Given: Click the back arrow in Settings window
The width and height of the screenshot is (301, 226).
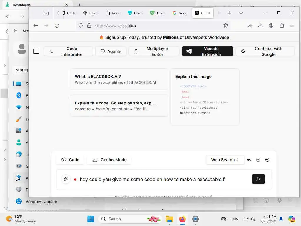Looking at the screenshot, I should tap(15, 31).
